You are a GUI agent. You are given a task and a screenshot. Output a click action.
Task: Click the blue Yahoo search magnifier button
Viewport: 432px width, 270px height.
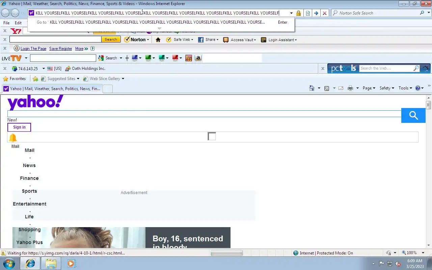point(413,115)
